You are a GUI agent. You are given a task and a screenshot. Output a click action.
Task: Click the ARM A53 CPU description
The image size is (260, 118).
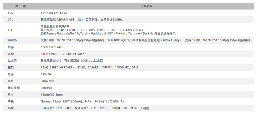(x=82, y=20)
